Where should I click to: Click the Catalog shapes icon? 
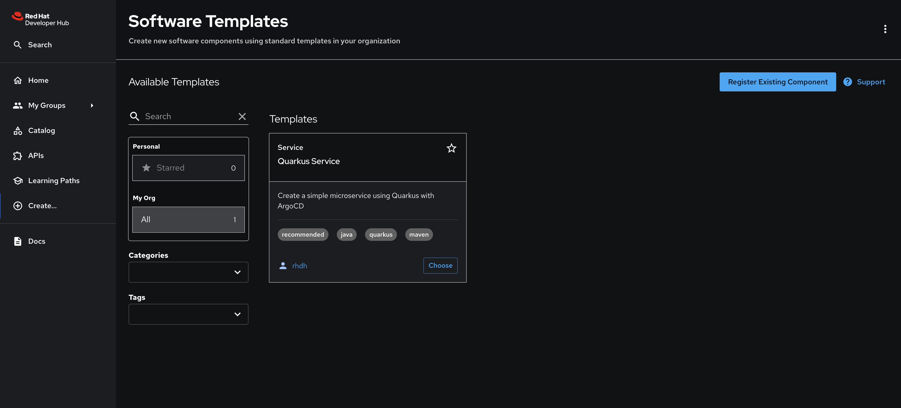18,130
